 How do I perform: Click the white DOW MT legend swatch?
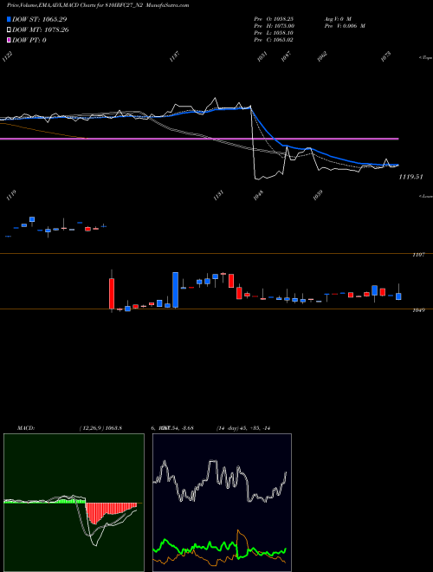point(9,30)
